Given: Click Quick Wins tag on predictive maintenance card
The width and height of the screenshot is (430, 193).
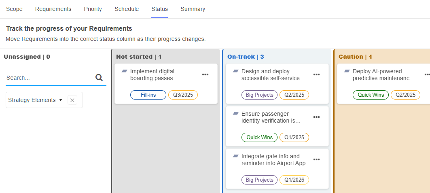Looking at the screenshot, I should coord(371,95).
